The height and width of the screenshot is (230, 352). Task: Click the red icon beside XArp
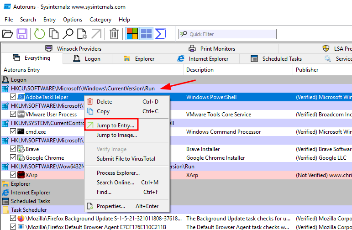21,175
